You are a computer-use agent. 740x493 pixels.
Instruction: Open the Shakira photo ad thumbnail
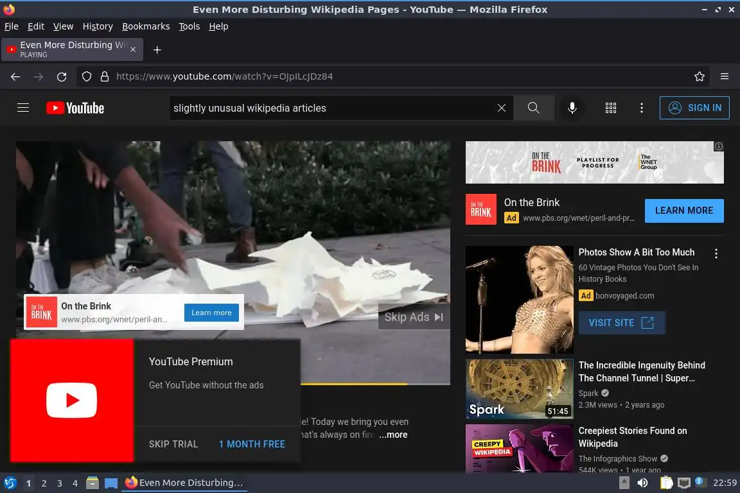point(519,300)
